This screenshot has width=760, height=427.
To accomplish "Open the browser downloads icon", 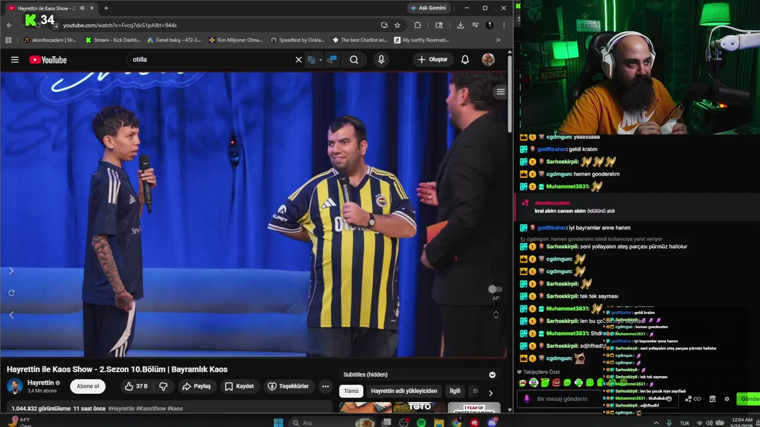I will point(460,25).
